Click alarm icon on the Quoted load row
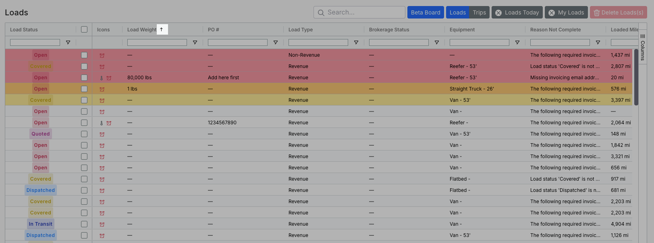 coord(102,134)
